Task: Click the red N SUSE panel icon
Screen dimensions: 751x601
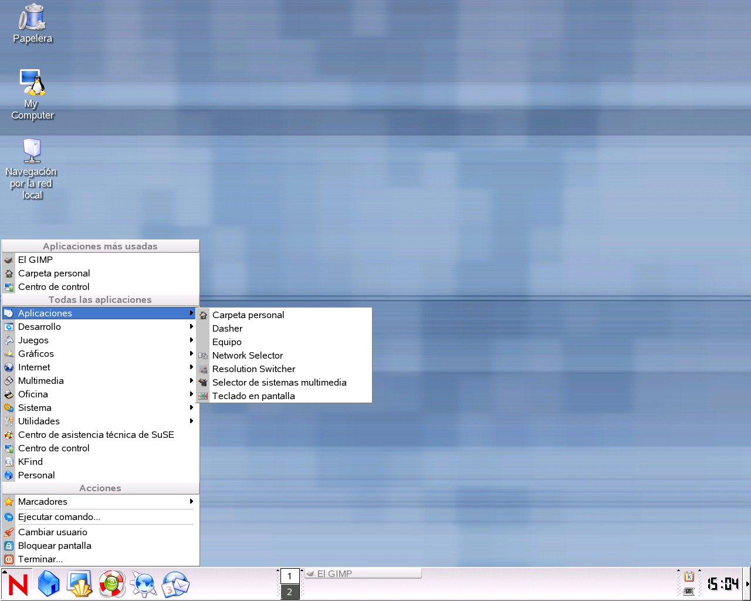Action: pyautogui.click(x=18, y=584)
